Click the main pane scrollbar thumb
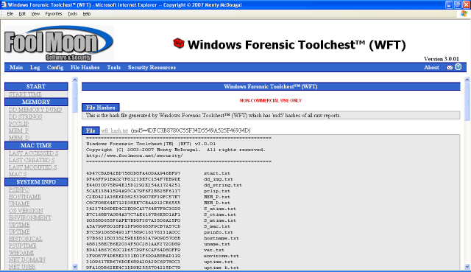 [467, 102]
